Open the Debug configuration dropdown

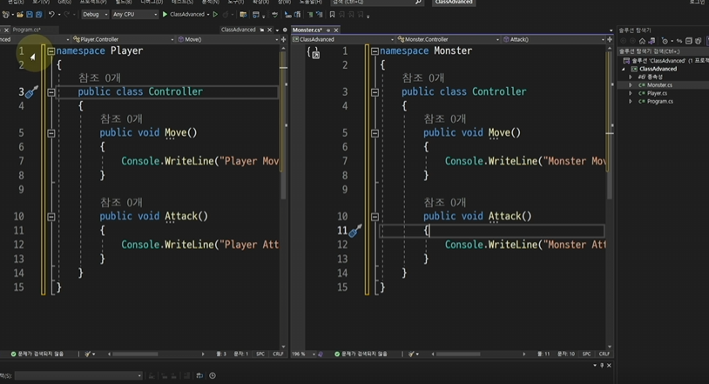(94, 14)
